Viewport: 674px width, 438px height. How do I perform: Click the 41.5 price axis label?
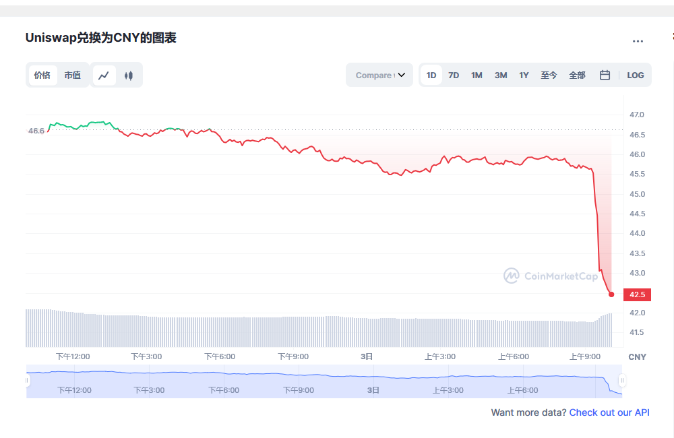pos(637,332)
